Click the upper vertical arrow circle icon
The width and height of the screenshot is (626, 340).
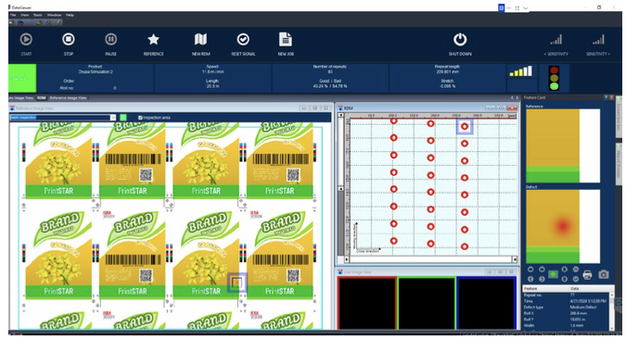pyautogui.click(x=564, y=270)
